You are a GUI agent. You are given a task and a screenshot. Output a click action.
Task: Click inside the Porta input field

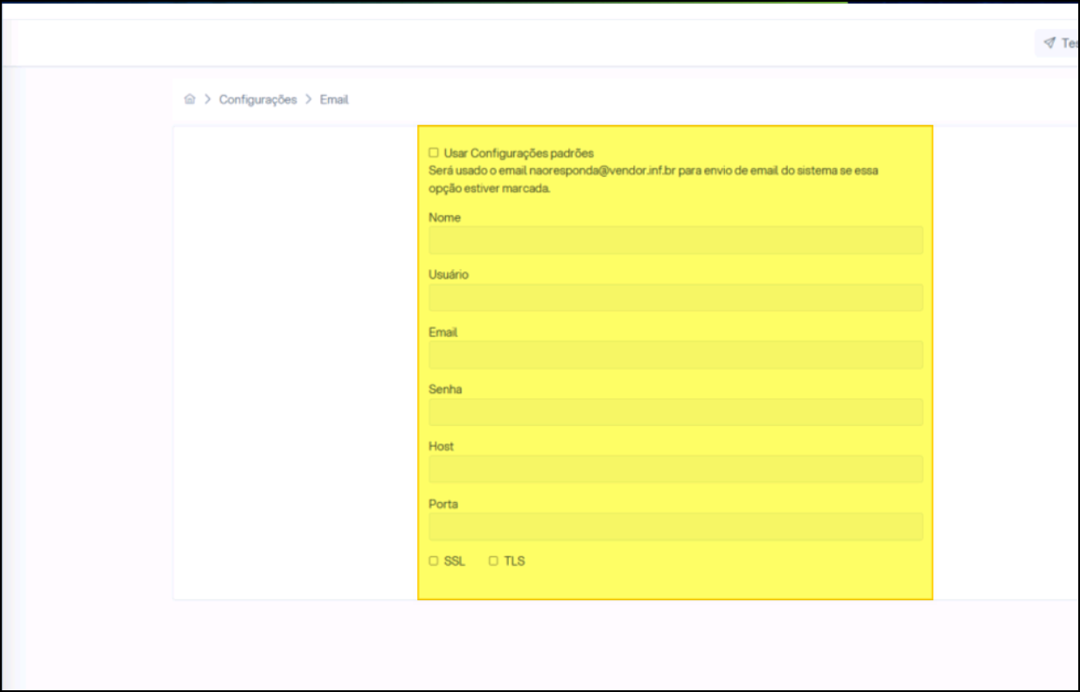676,527
